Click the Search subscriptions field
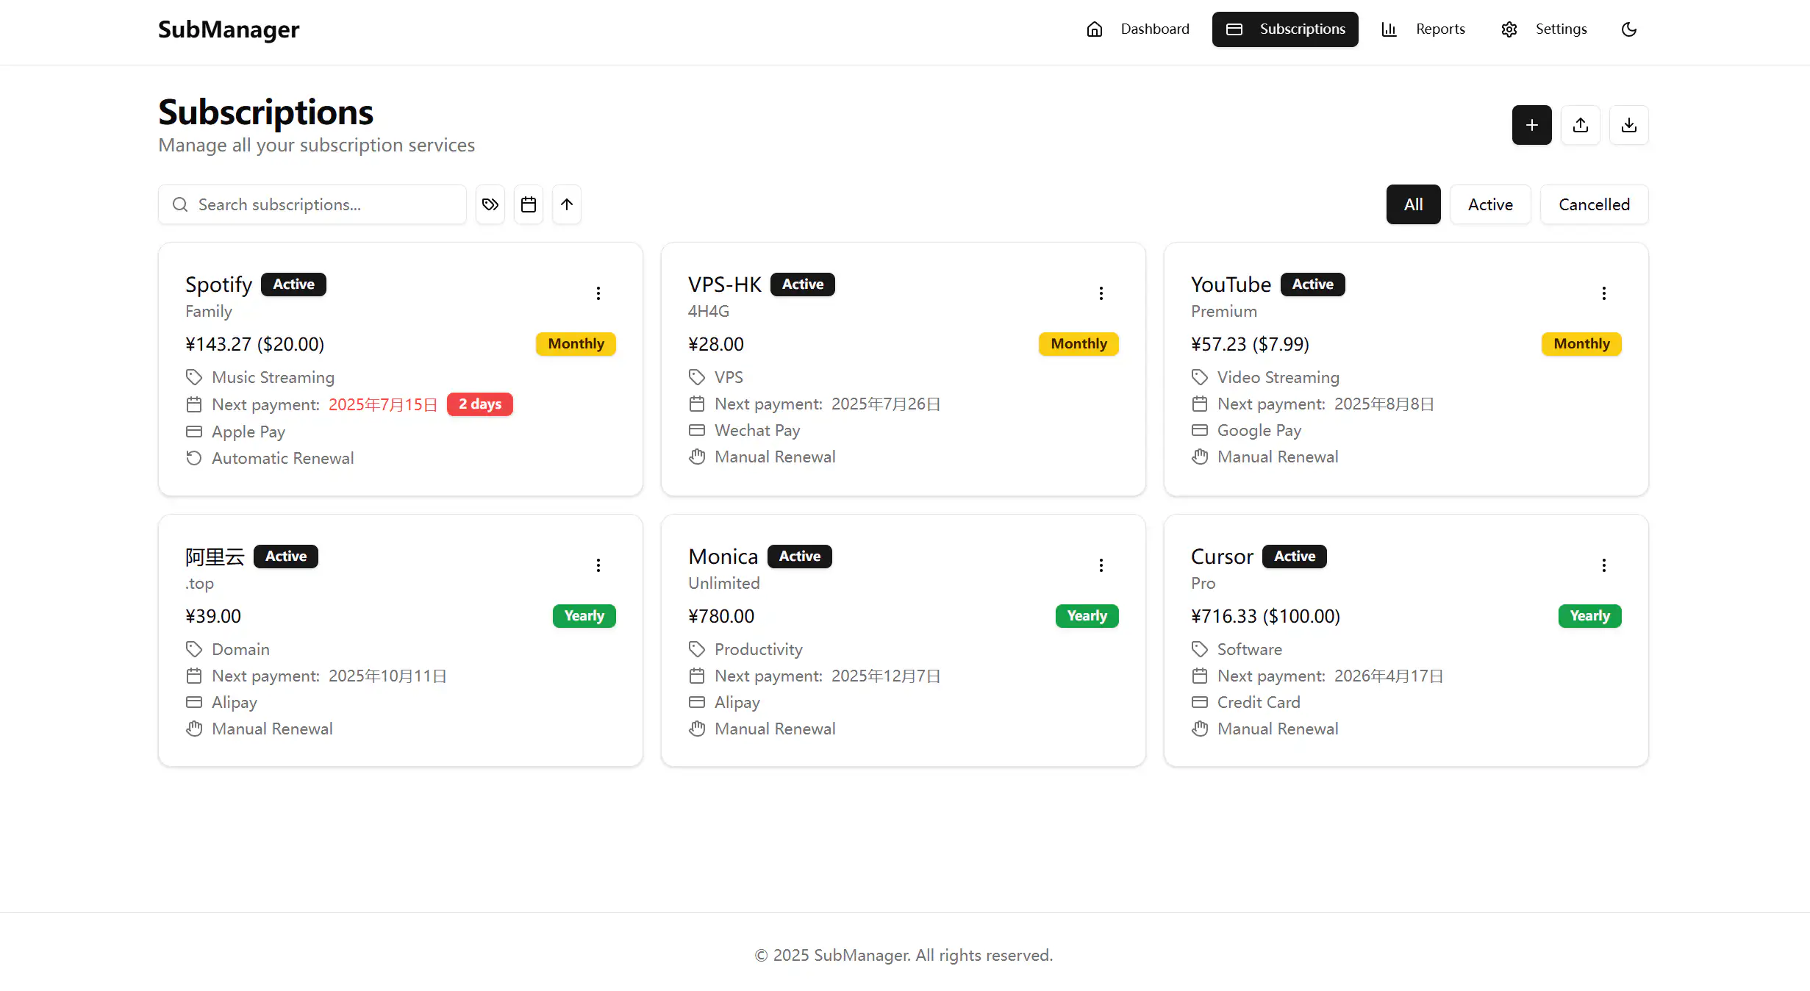Screen dimensions: 1810x991 [323, 204]
